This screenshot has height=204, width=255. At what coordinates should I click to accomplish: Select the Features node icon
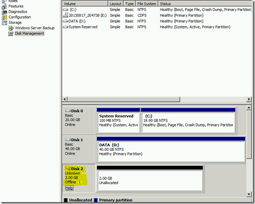(4, 7)
